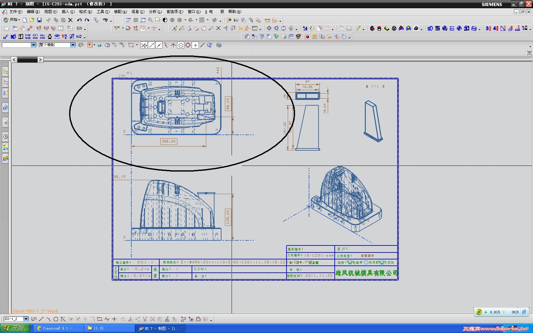Click the Zoom magnifier icon
The width and height of the screenshot is (533, 333).
point(150,20)
